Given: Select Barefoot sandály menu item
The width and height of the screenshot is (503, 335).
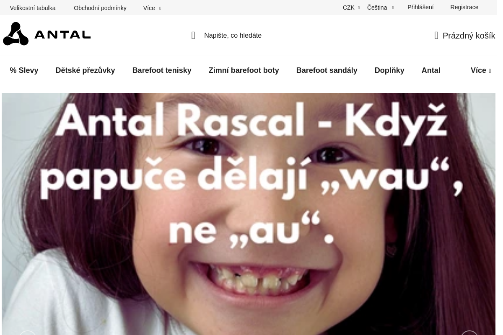Looking at the screenshot, I should (327, 70).
